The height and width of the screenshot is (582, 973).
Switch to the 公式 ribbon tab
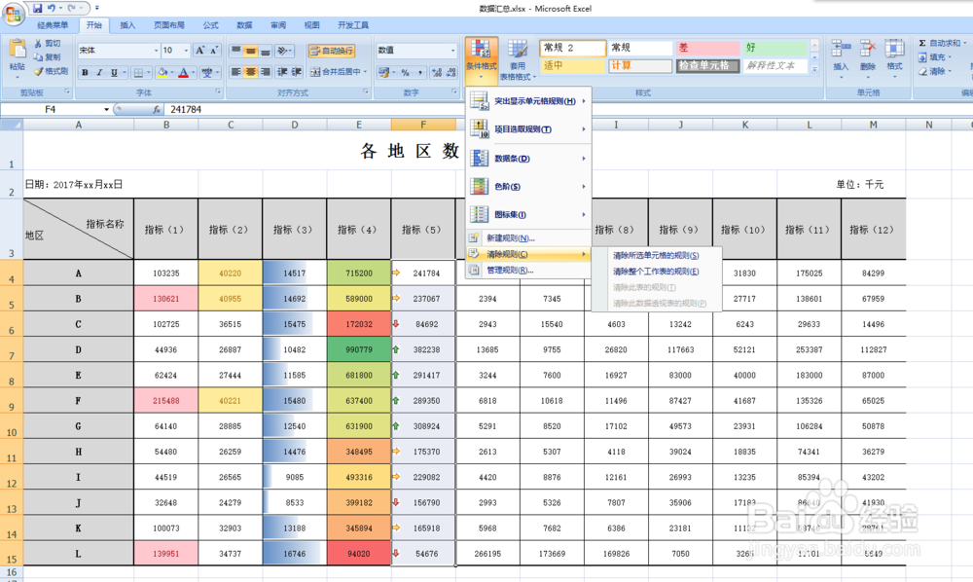[x=210, y=25]
